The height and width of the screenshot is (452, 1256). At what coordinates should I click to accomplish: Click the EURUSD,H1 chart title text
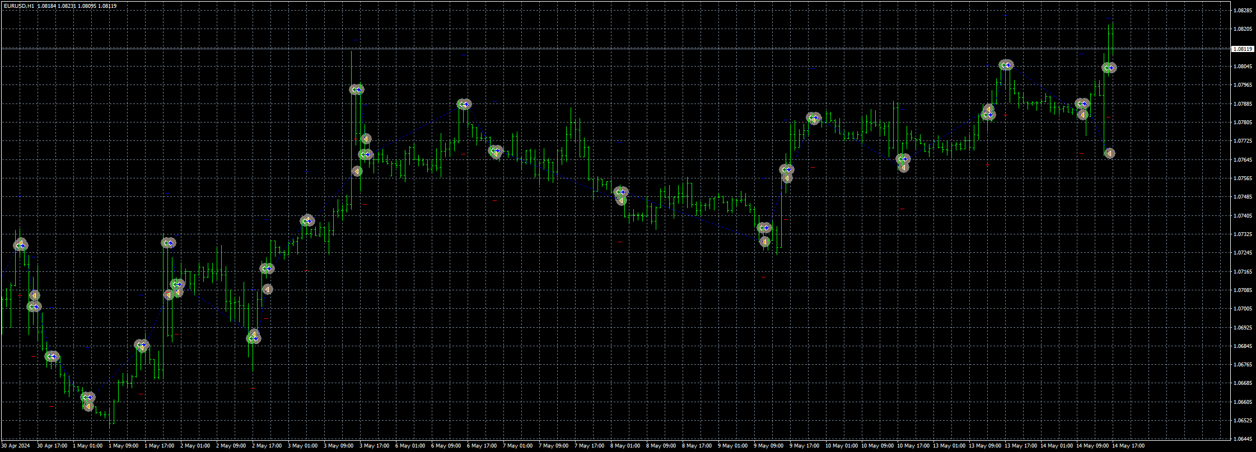pyautogui.click(x=18, y=6)
